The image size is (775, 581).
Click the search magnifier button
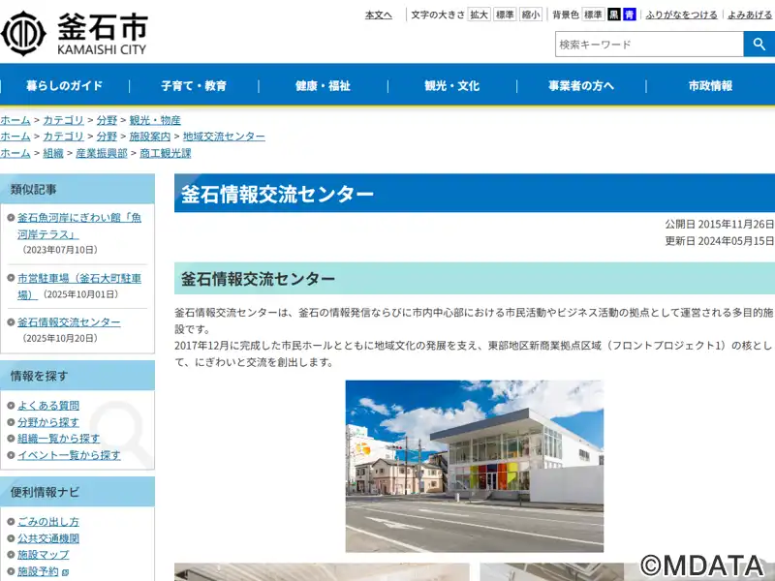(759, 45)
